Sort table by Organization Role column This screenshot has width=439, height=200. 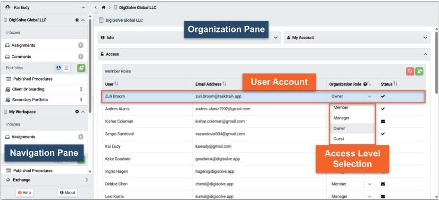[x=369, y=84]
